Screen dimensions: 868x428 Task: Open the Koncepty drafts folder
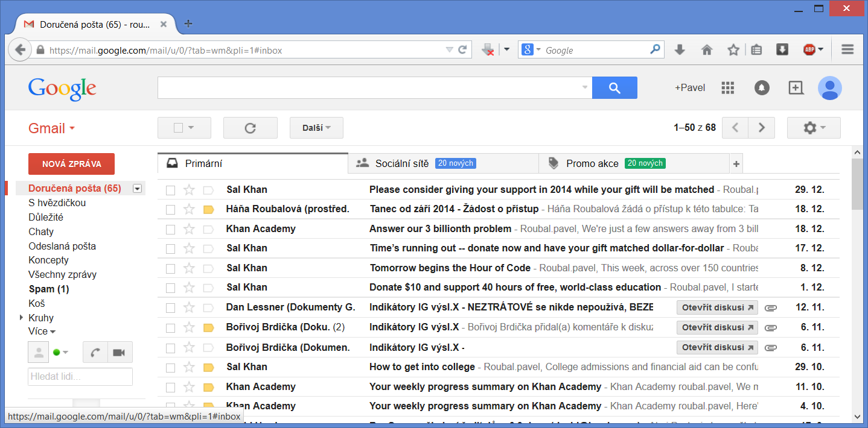pyautogui.click(x=48, y=260)
